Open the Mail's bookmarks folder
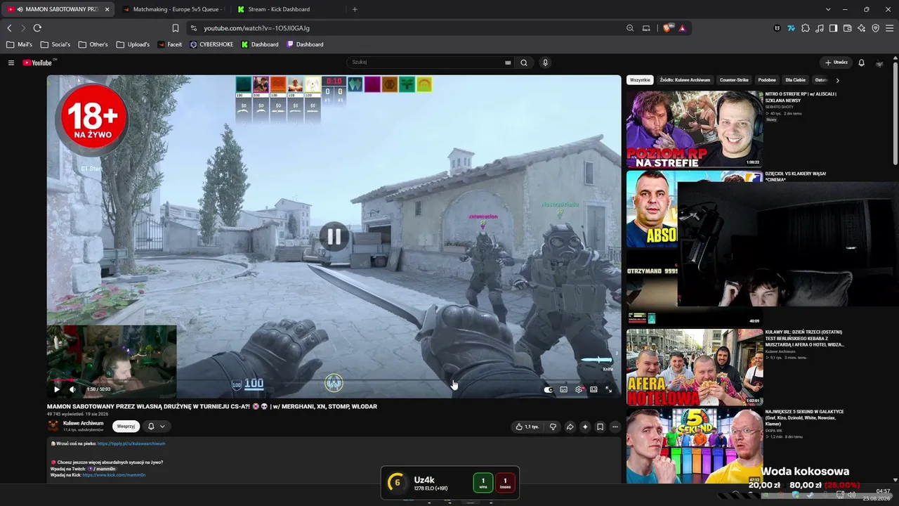 click(20, 44)
